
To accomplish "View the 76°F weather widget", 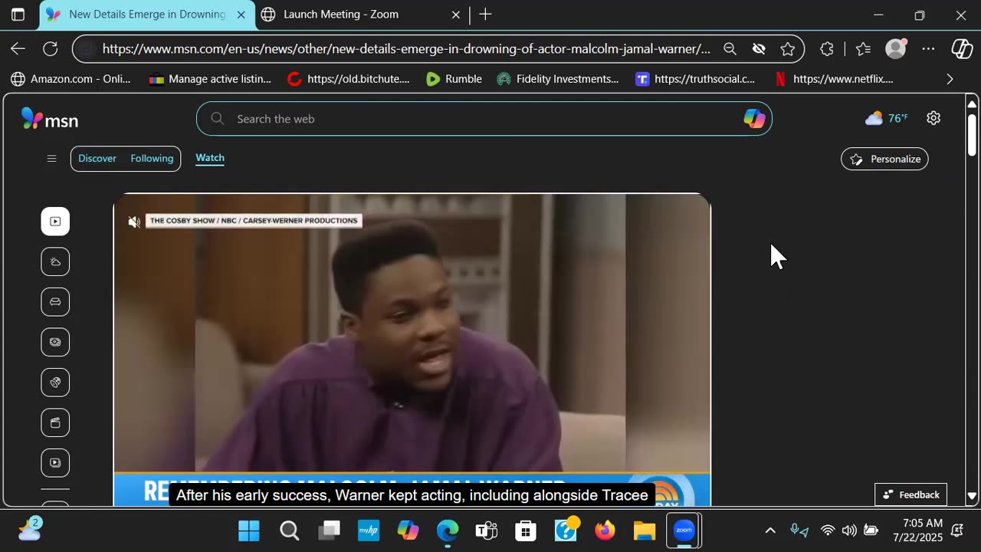I will click(x=886, y=118).
